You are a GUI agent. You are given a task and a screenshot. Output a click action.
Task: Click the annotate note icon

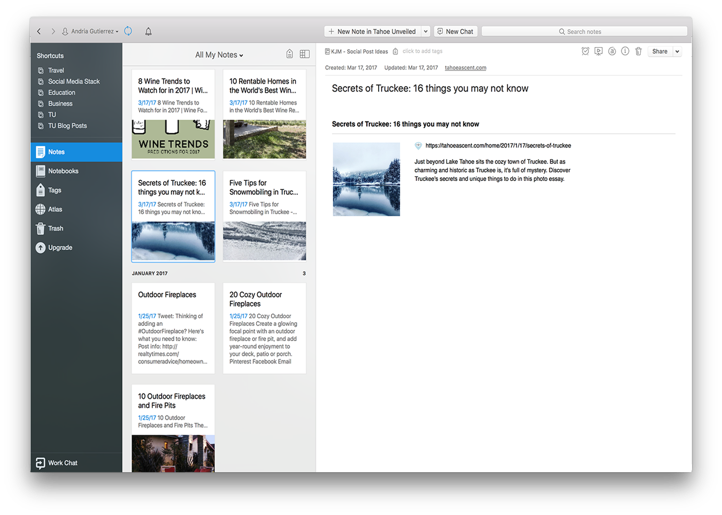coord(612,51)
